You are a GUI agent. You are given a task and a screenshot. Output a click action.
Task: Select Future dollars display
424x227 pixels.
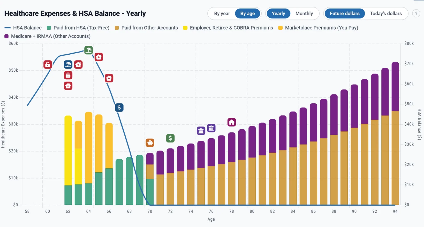(x=345, y=13)
